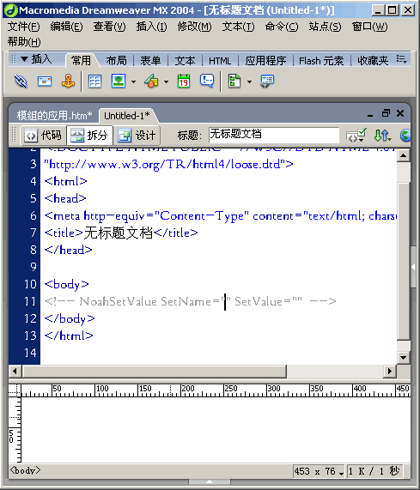Open the window size dropdown in the status bar
The width and height of the screenshot is (420, 490).
341,473
